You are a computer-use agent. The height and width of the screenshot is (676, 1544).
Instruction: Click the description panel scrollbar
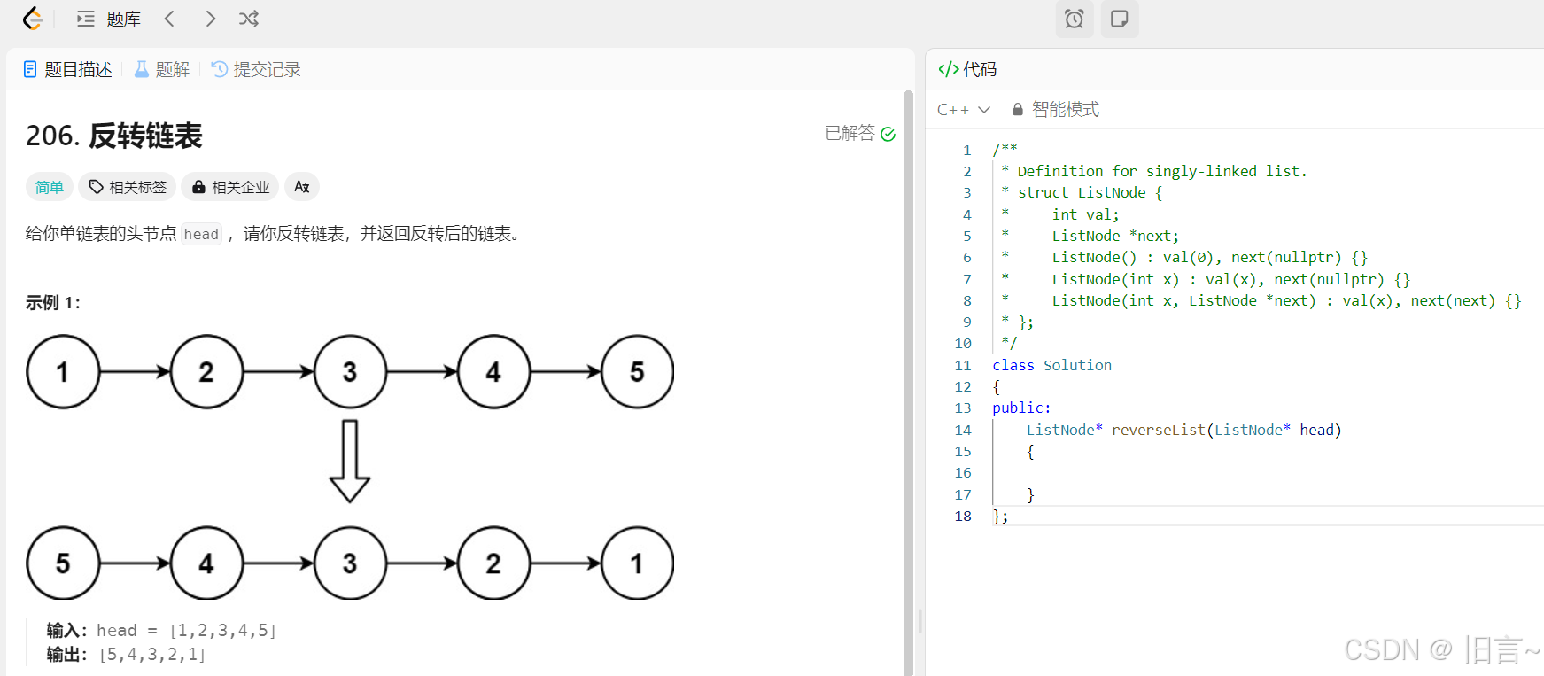tap(908, 383)
